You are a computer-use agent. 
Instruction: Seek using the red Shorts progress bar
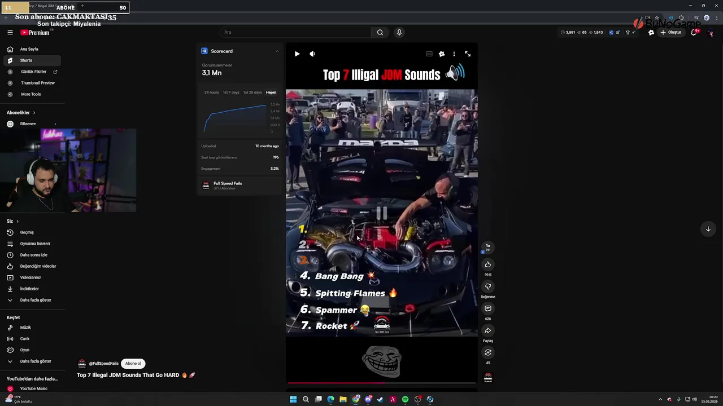pos(382,383)
